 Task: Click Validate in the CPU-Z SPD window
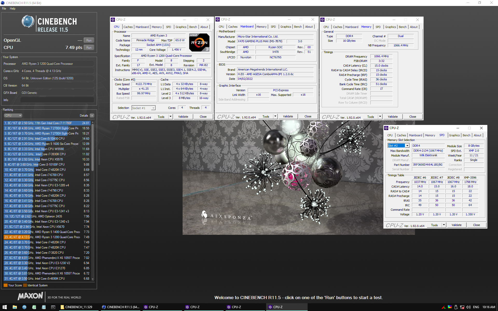(457, 225)
